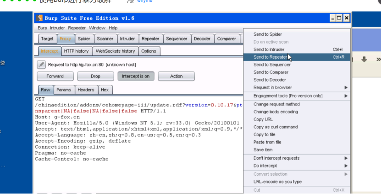Click Copy as curl command
The height and width of the screenshot is (194, 381).
click(x=297, y=127)
